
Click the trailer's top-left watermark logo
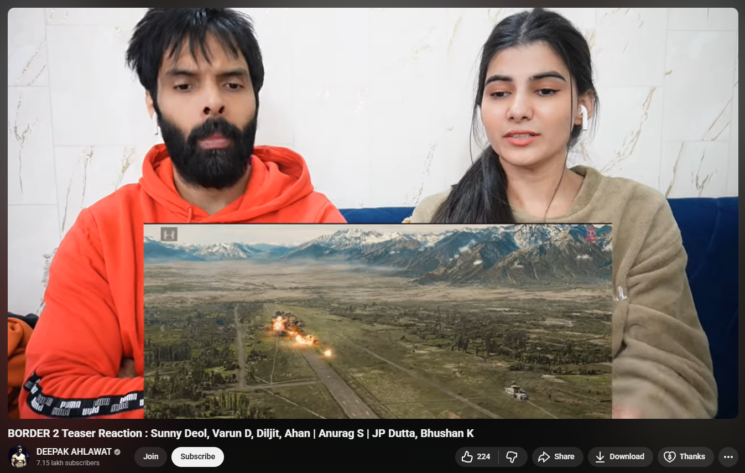(x=169, y=234)
